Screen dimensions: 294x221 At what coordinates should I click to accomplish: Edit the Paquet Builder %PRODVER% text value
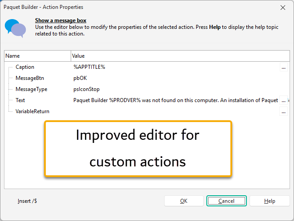tap(176, 100)
